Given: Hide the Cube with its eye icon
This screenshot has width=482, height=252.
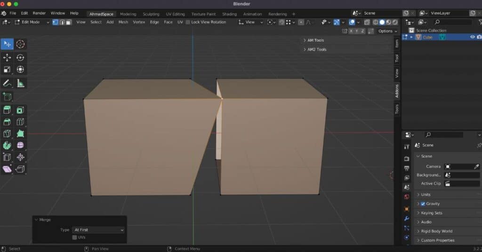Looking at the screenshot, I should pyautogui.click(x=472, y=37).
